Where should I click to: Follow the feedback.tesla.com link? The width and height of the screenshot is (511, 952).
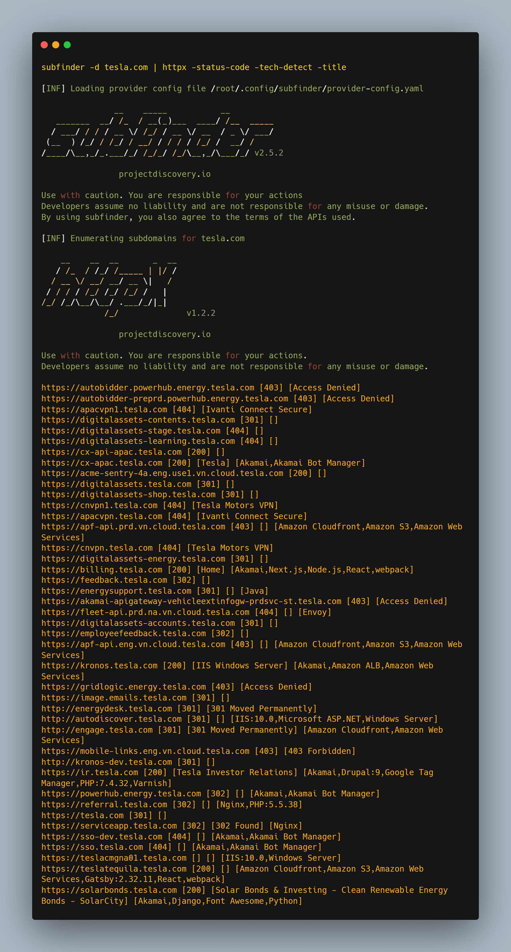click(x=104, y=580)
